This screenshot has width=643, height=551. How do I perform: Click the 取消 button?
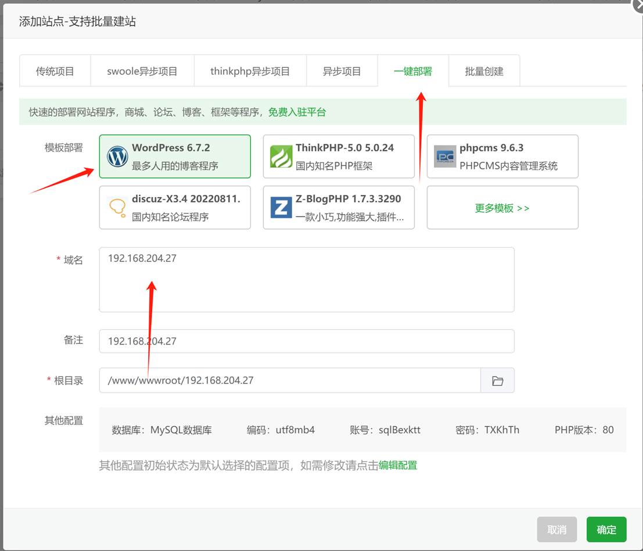[557, 530]
